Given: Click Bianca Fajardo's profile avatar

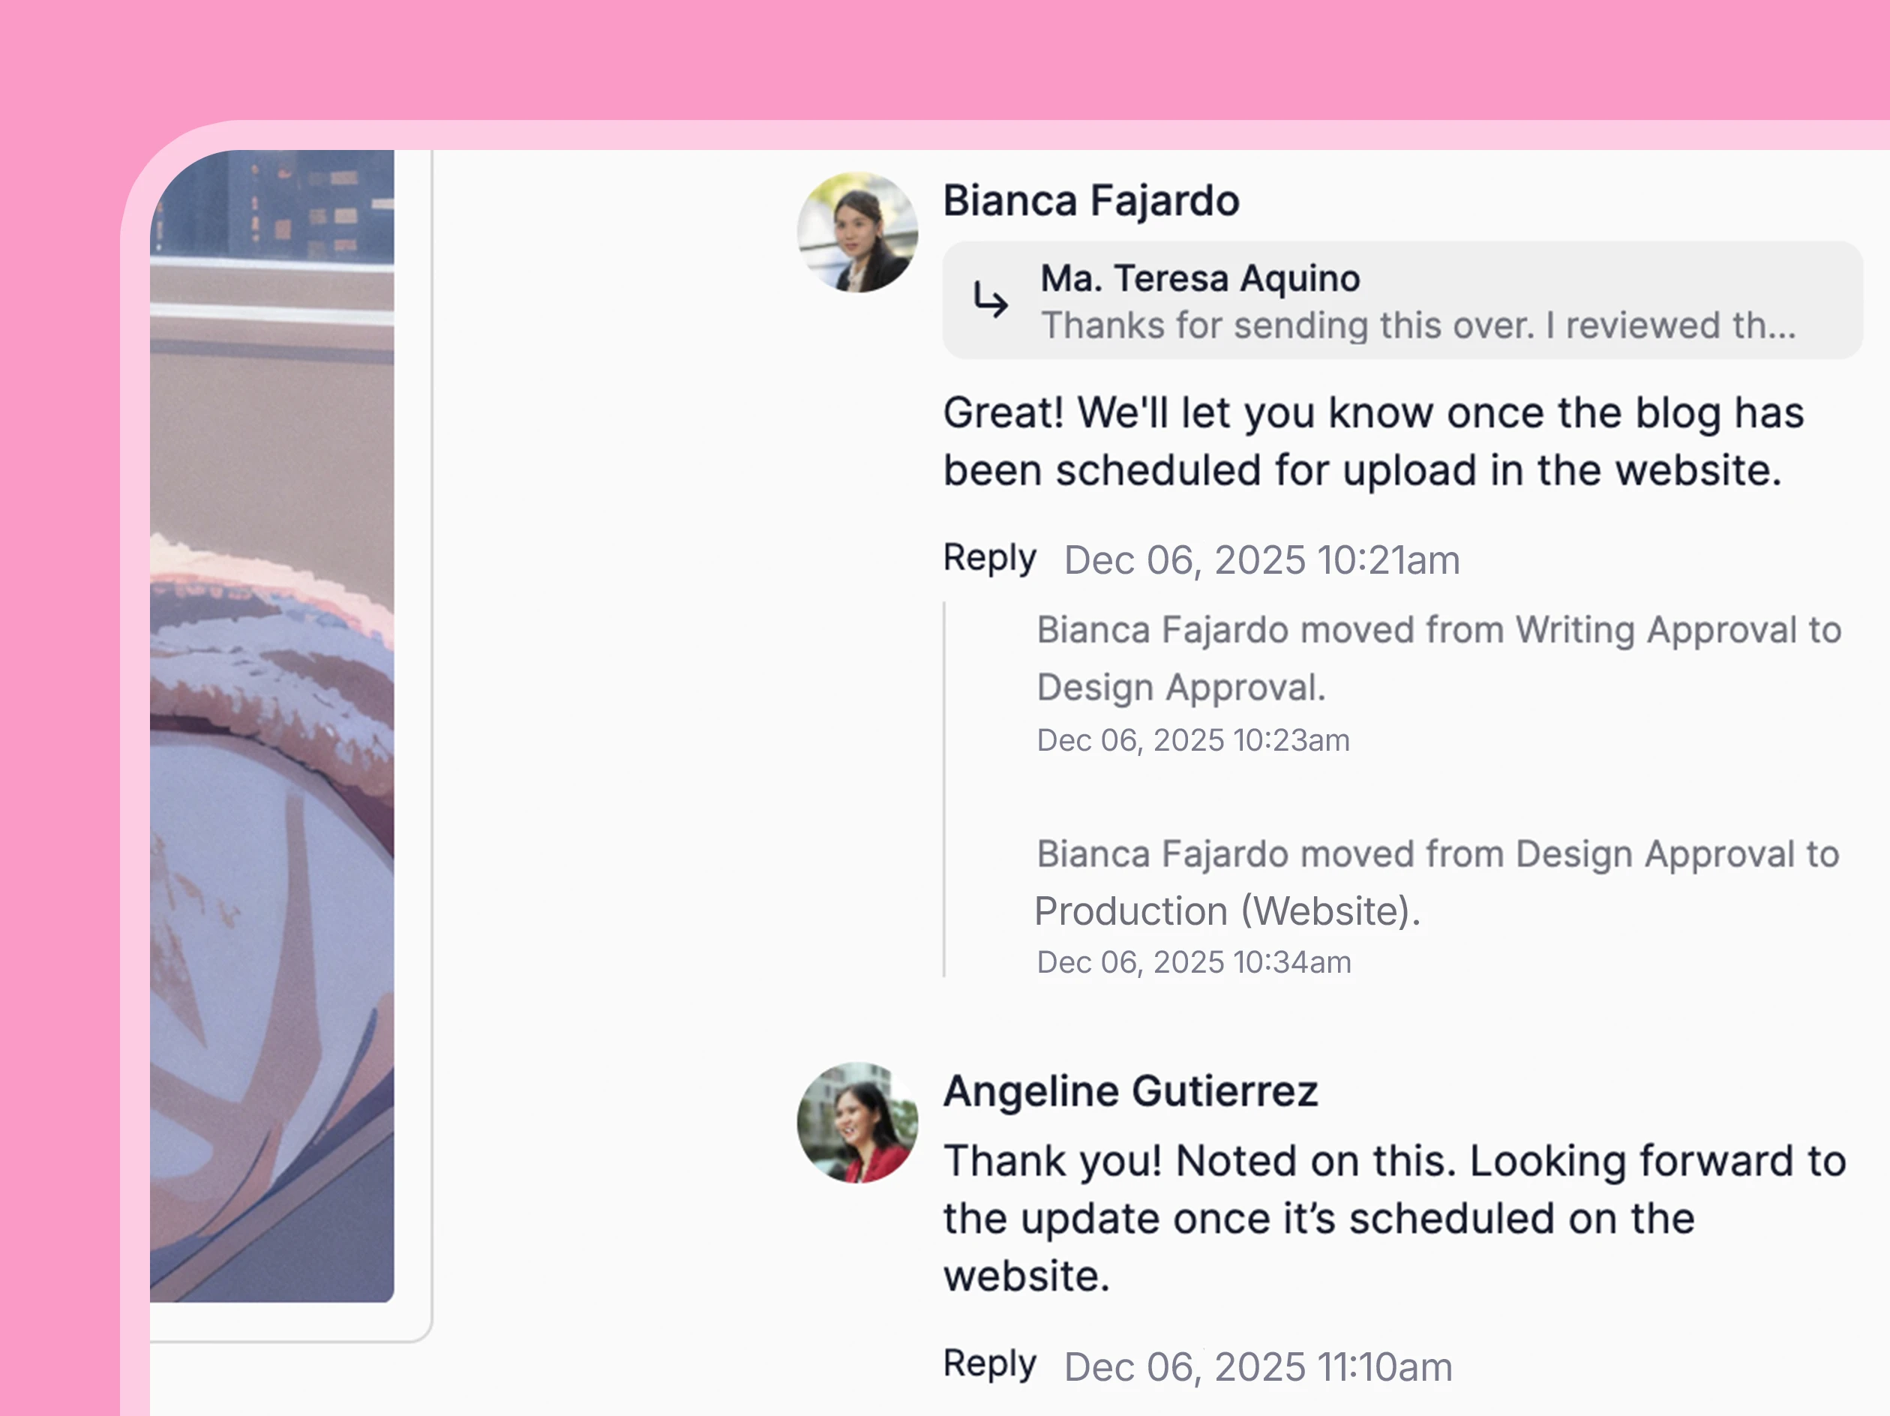Looking at the screenshot, I should pos(857,232).
